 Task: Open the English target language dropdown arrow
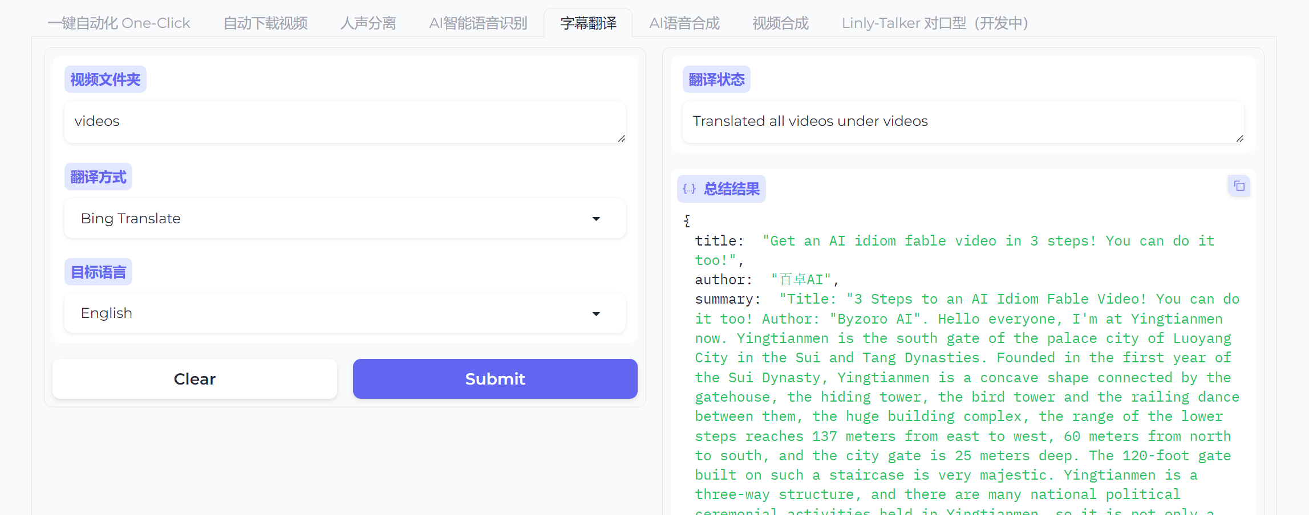tap(596, 314)
